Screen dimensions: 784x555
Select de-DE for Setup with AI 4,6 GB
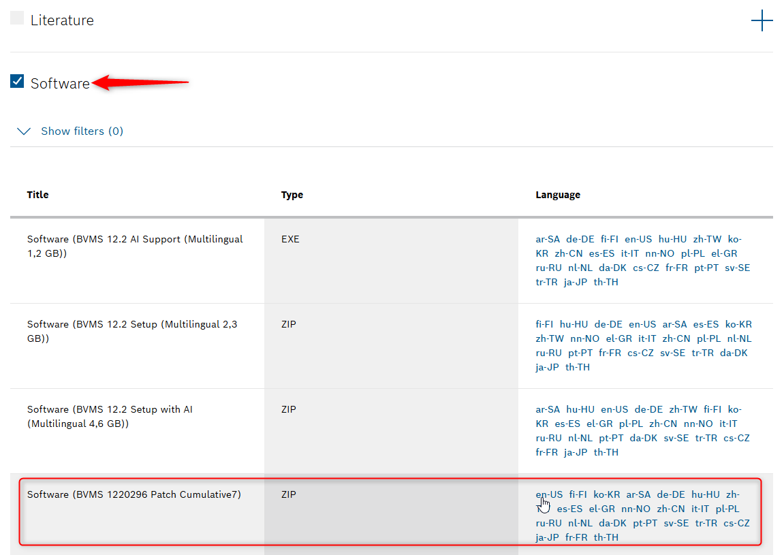tap(648, 409)
